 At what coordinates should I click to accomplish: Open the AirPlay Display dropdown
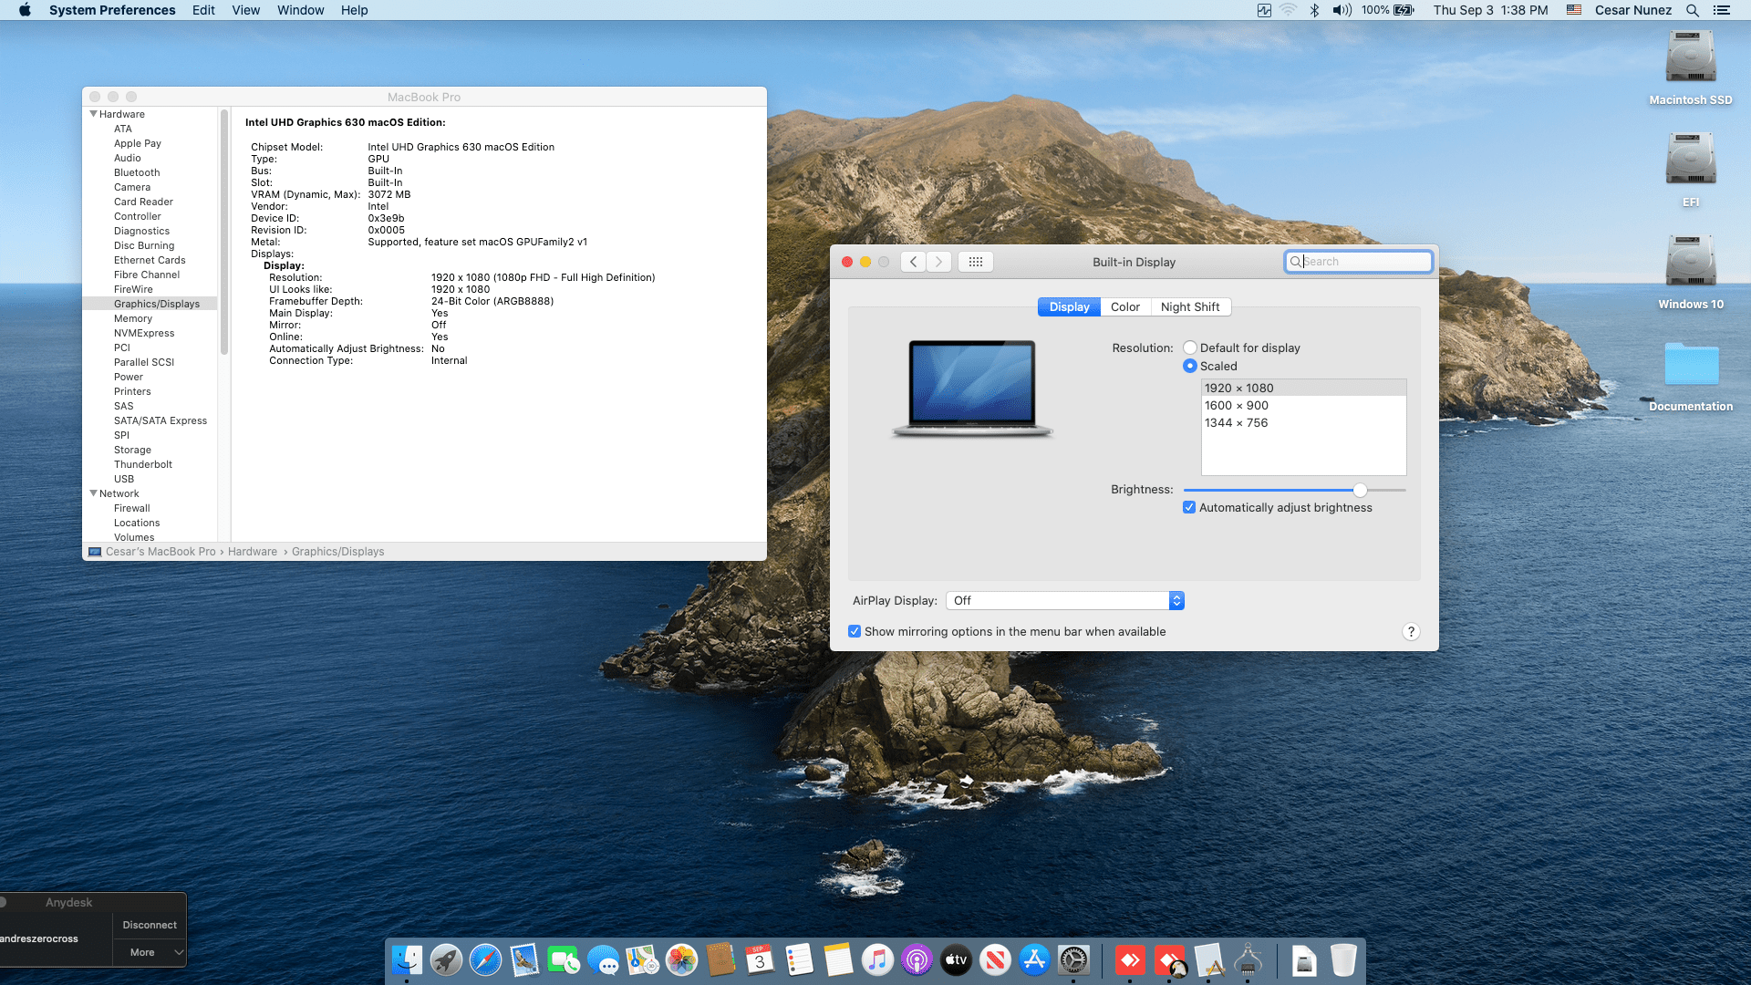(x=1065, y=600)
